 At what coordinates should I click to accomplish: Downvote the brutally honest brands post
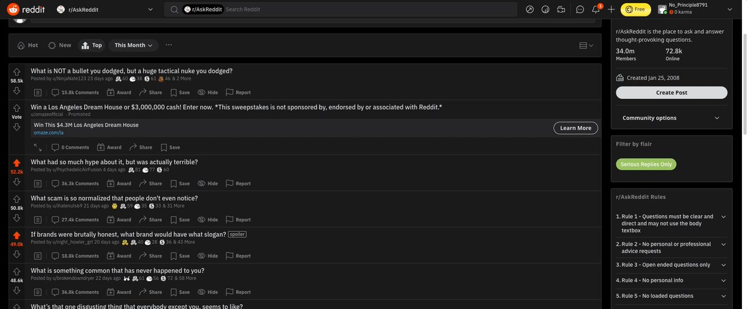tap(17, 254)
